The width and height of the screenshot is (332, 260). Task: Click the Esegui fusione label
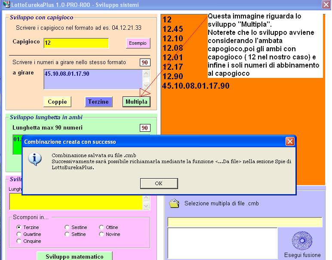pos(302,255)
